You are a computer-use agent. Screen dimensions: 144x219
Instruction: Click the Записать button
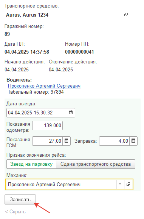[20, 200]
